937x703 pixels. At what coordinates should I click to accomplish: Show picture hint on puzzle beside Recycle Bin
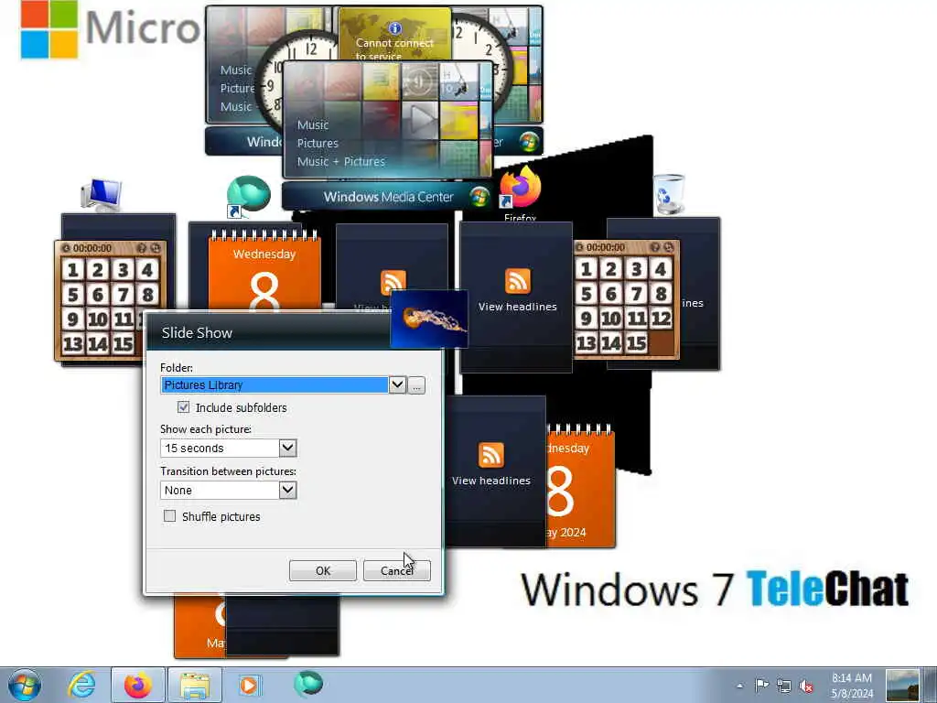tap(655, 247)
